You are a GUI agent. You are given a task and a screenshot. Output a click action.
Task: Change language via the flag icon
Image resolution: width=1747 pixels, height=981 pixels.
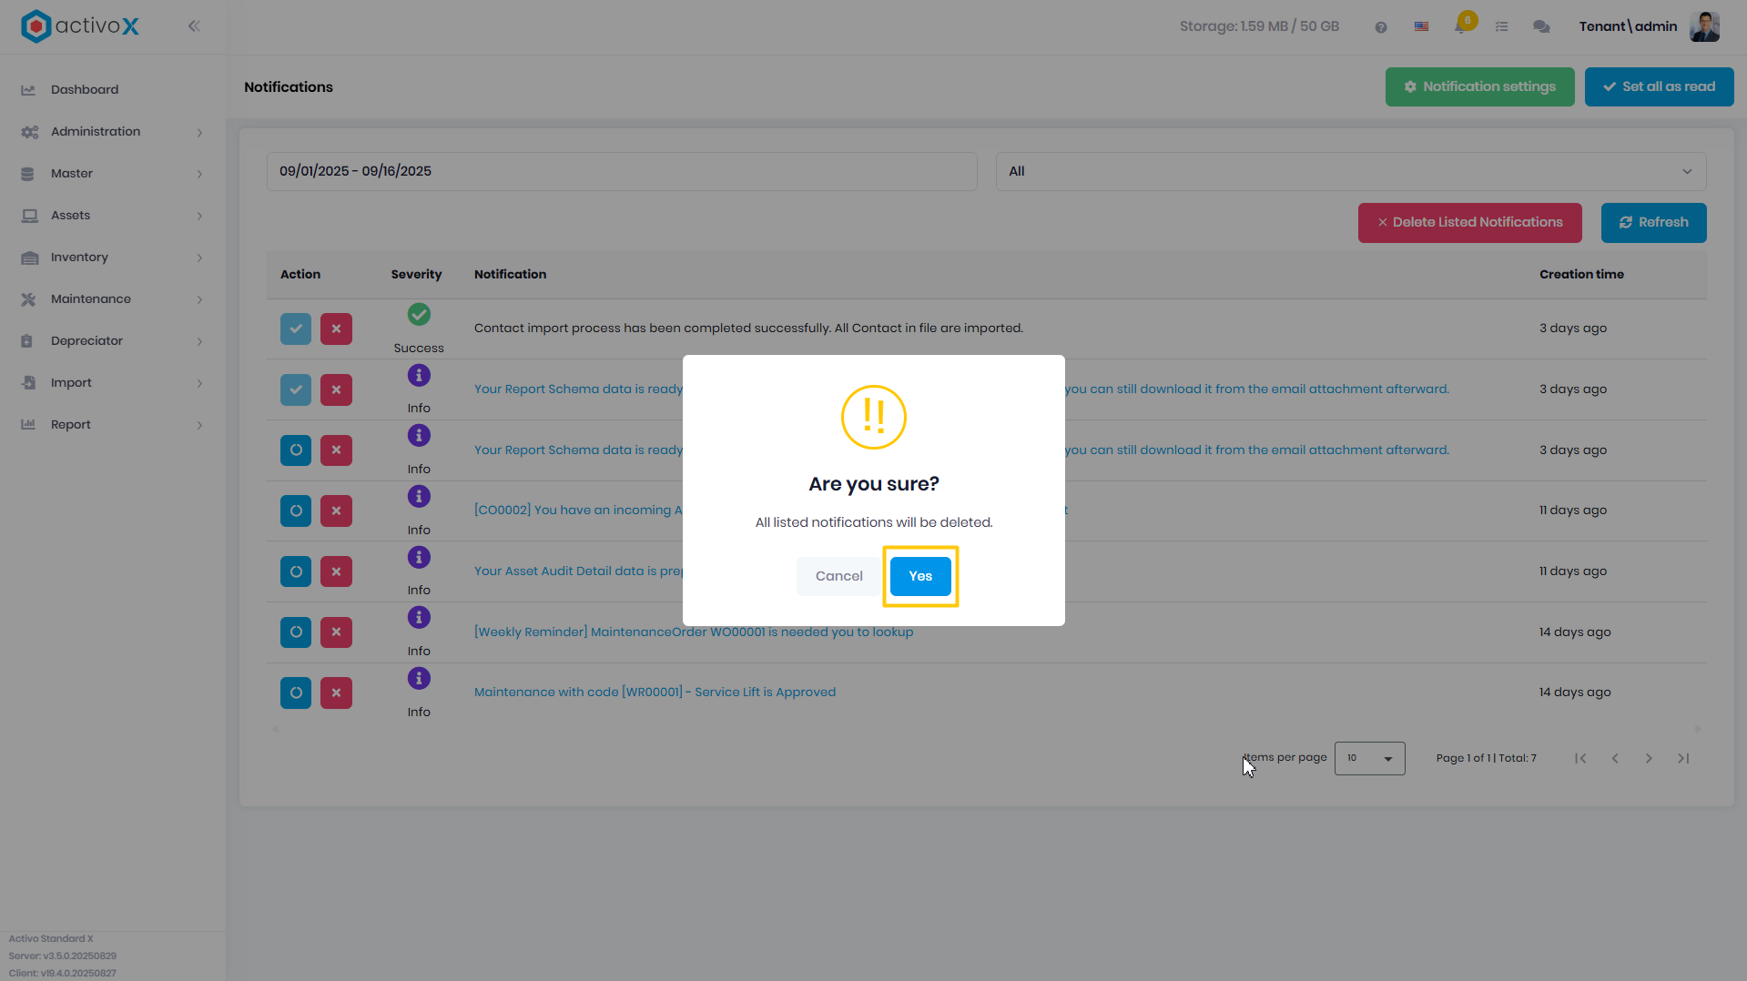click(1421, 27)
